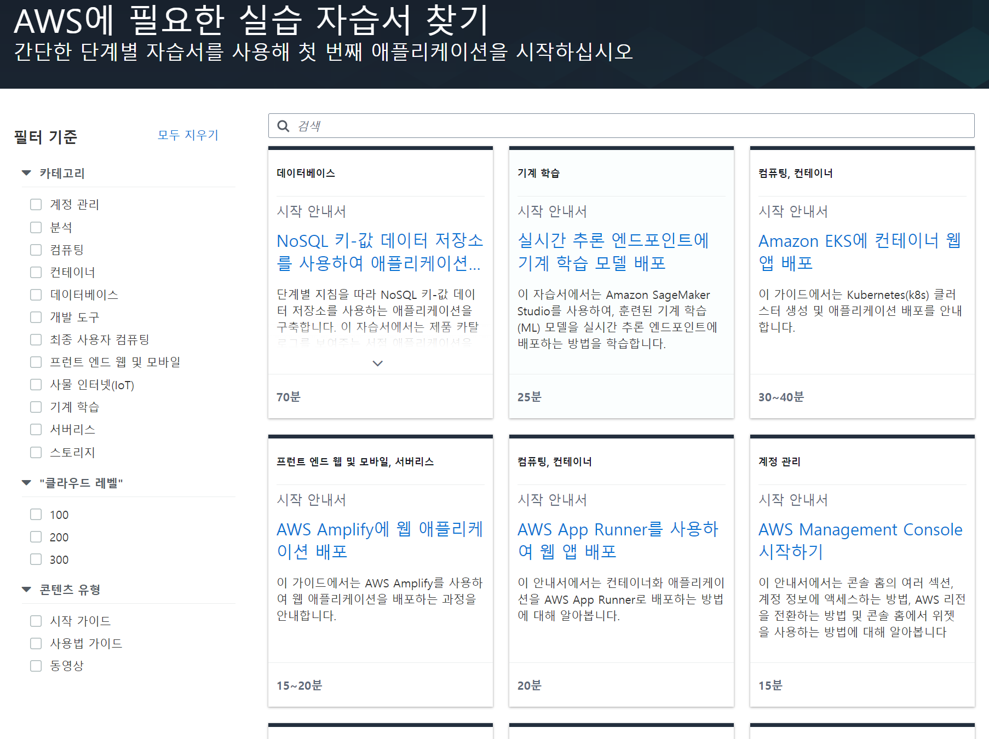The height and width of the screenshot is (739, 989).
Task: Click 모두 지우기 to clear filters
Action: click(x=188, y=135)
